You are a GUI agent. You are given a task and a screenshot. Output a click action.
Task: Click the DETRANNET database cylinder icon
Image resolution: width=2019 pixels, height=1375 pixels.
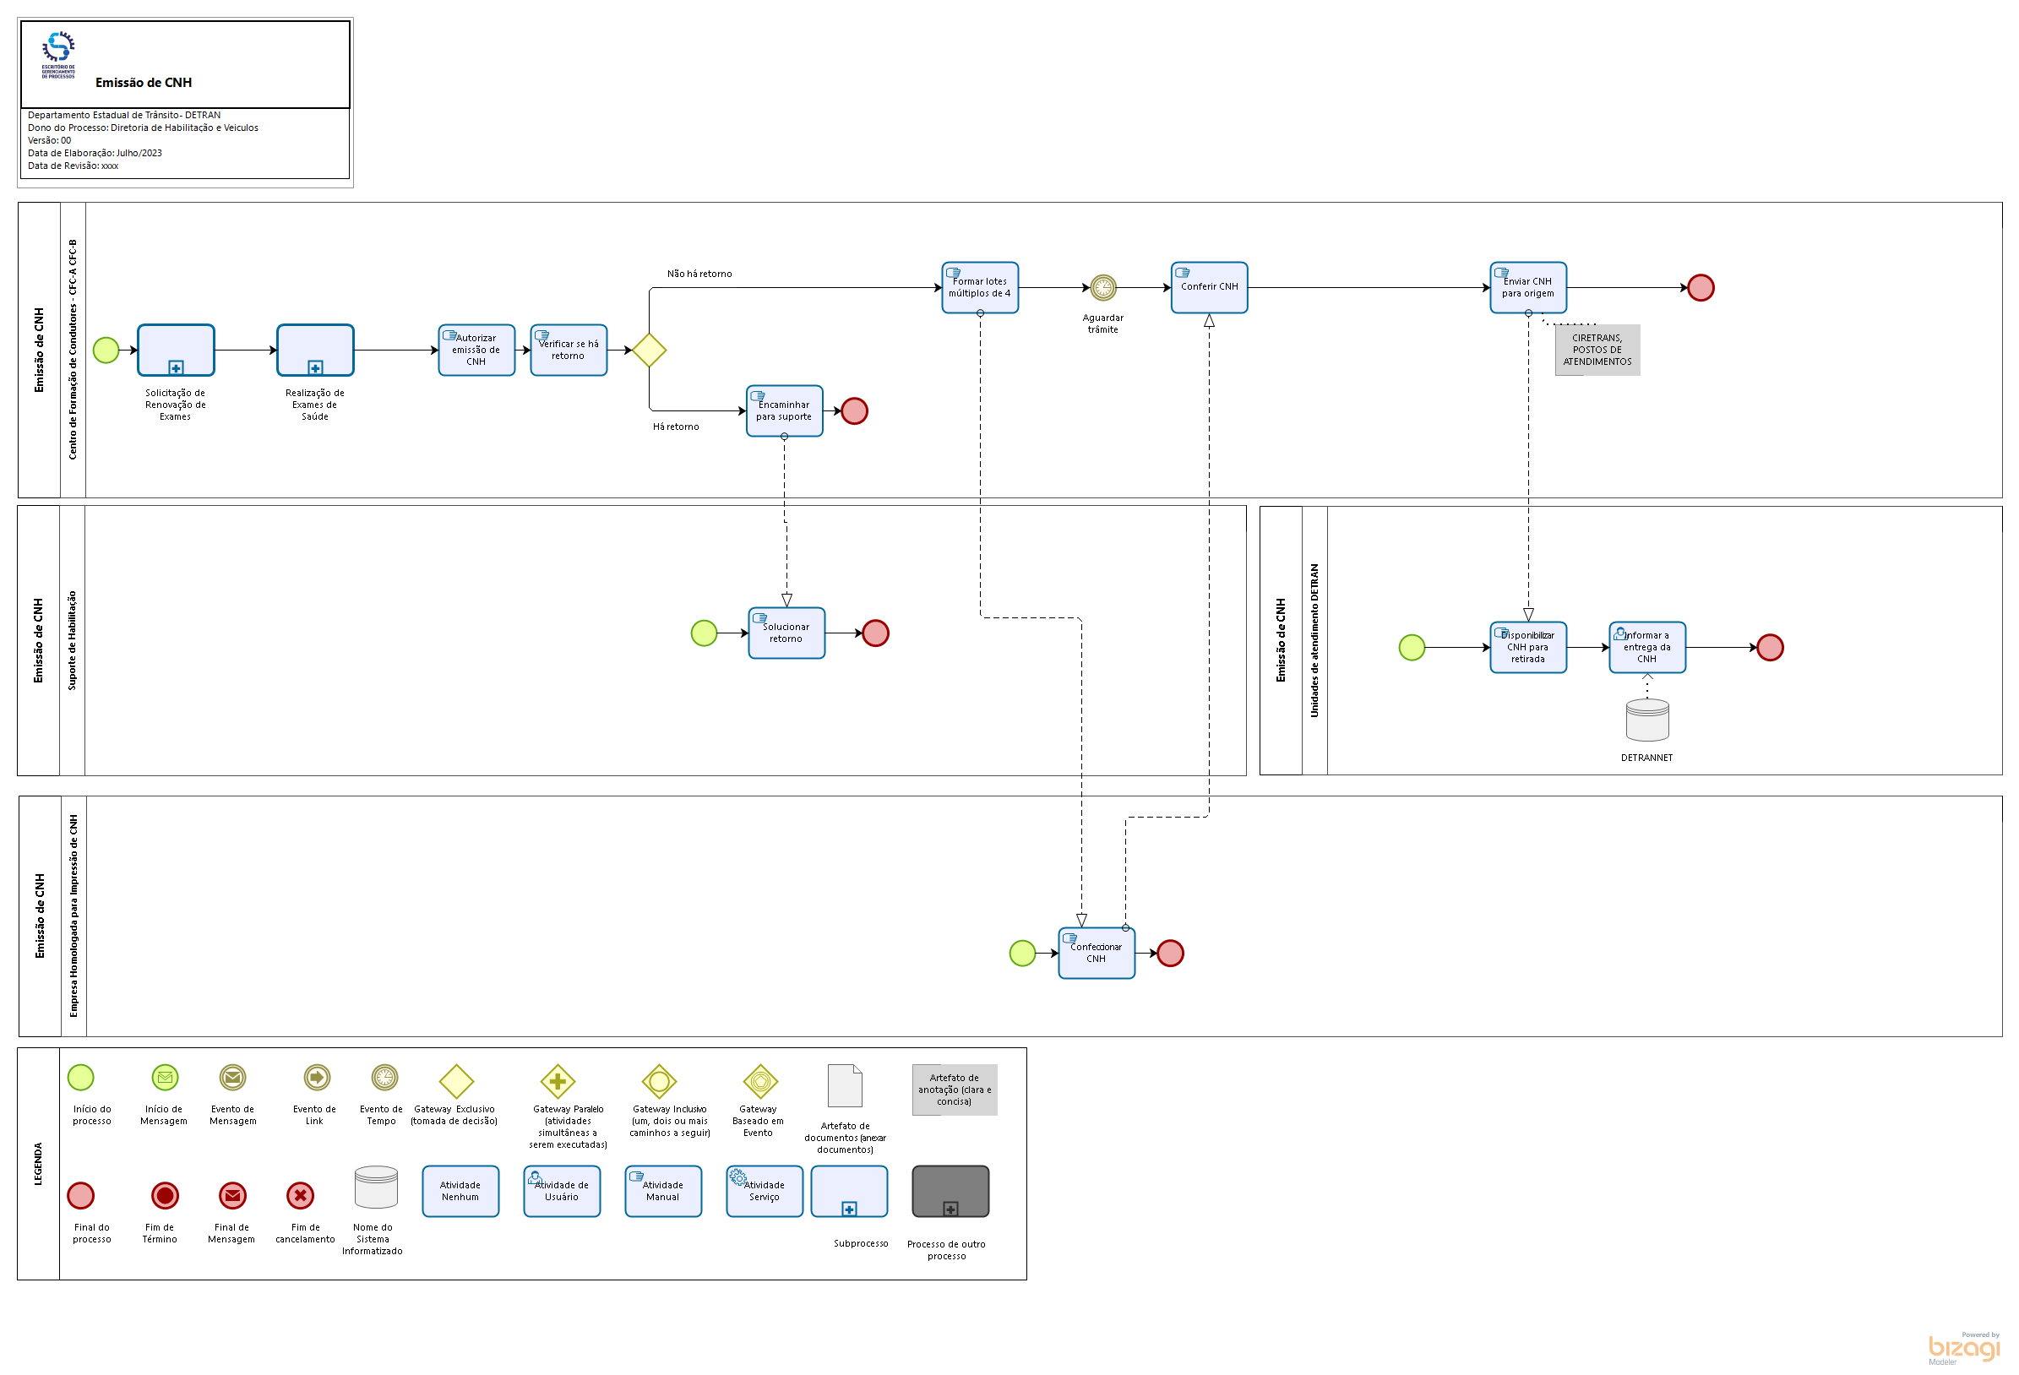point(1646,720)
